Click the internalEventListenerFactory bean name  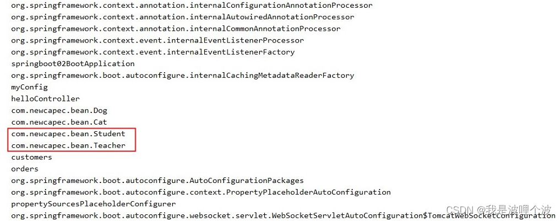(x=153, y=52)
